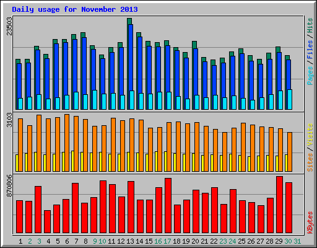
Task: Click the orange sites bar for day 11
Action: pyautogui.click(x=113, y=144)
